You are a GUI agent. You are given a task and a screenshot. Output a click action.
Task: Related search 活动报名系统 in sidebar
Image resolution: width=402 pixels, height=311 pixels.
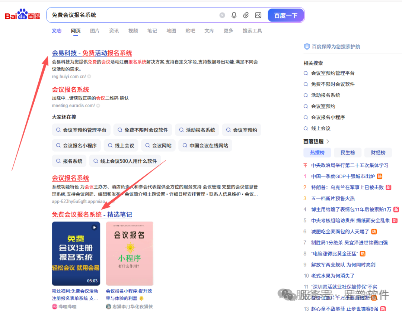(x=326, y=95)
